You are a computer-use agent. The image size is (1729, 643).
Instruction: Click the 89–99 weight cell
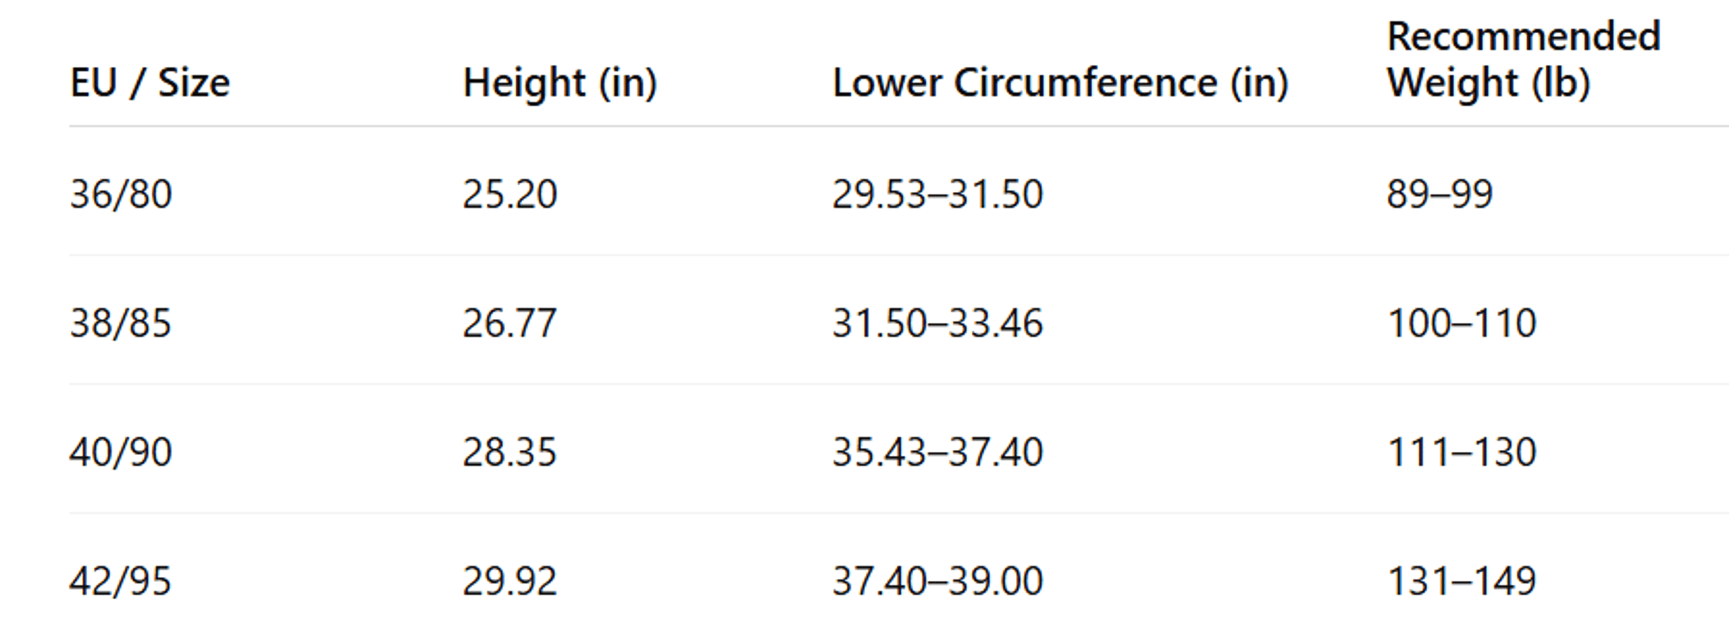(x=1440, y=195)
